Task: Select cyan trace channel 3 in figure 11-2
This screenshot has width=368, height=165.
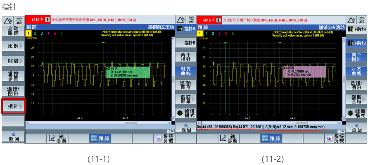Action: click(x=213, y=33)
